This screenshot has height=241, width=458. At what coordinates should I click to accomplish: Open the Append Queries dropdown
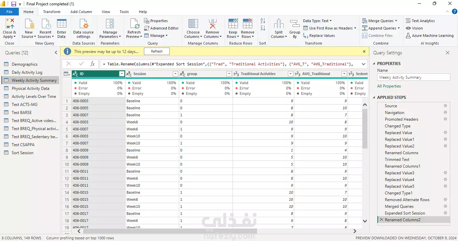click(x=381, y=28)
